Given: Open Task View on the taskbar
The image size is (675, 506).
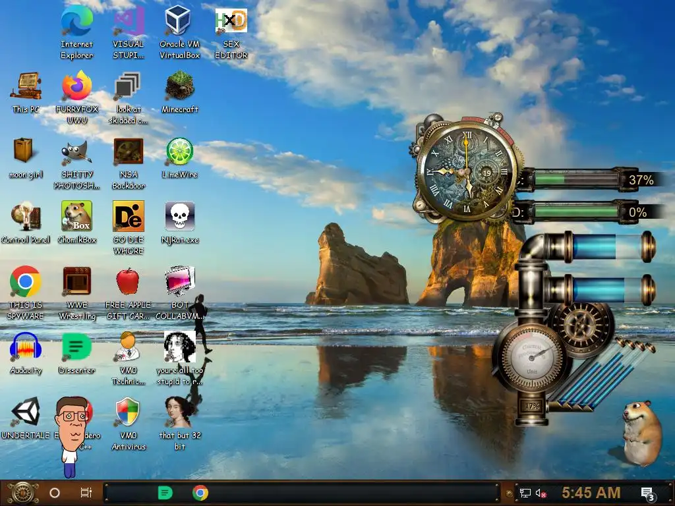Looking at the screenshot, I should (x=86, y=493).
